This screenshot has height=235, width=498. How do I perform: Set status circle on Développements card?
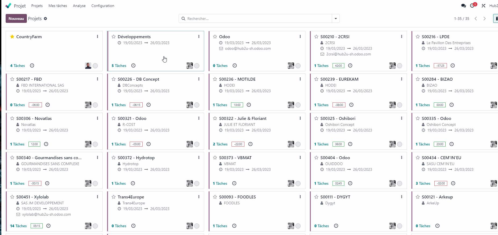pyautogui.click(x=197, y=66)
